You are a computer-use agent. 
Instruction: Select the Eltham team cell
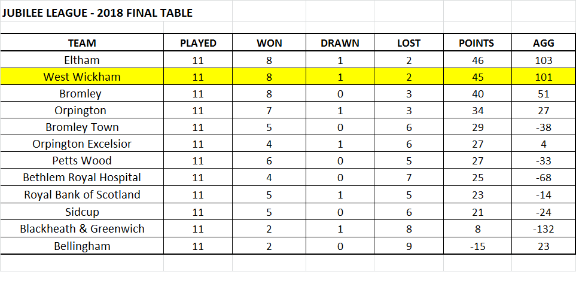click(82, 60)
